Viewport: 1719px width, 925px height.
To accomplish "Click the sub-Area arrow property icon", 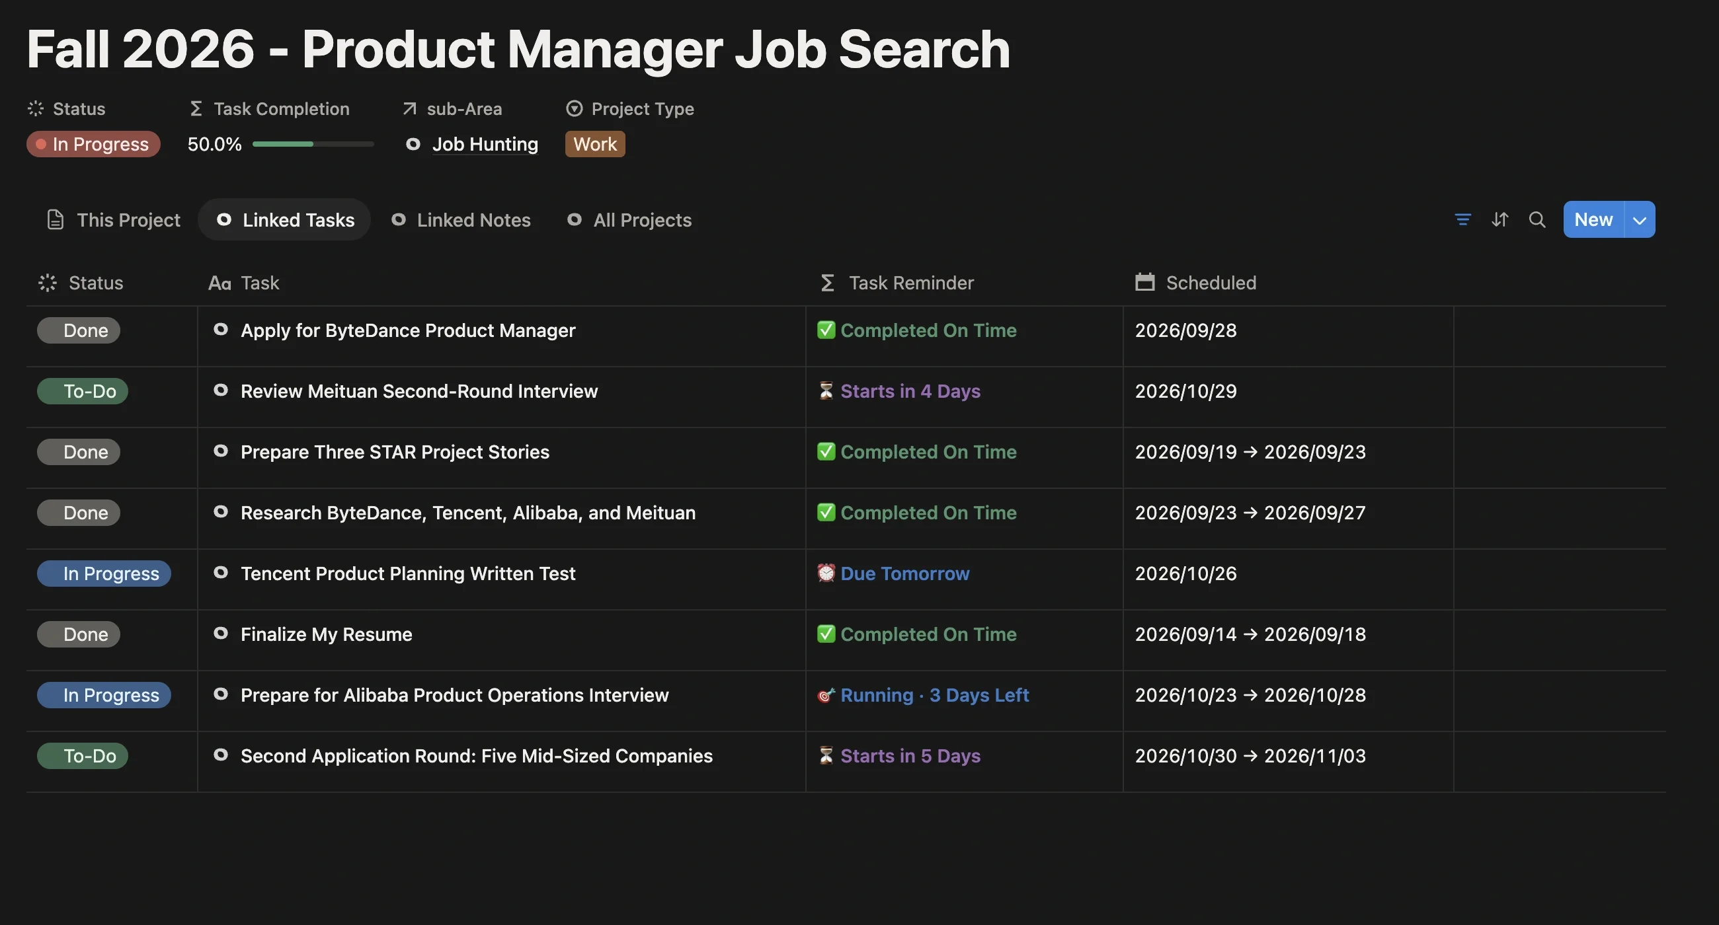I will [409, 109].
